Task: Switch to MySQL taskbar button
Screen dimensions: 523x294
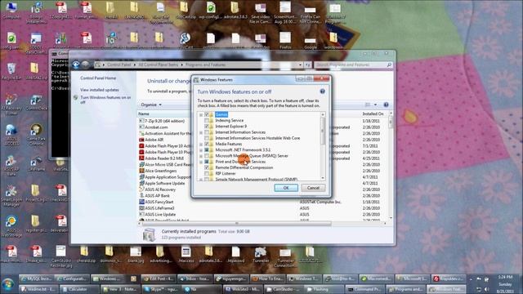Action: [x=36, y=278]
